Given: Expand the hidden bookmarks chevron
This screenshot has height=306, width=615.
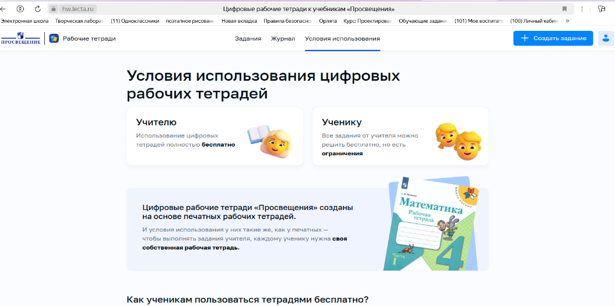Looking at the screenshot, I should tap(567, 21).
